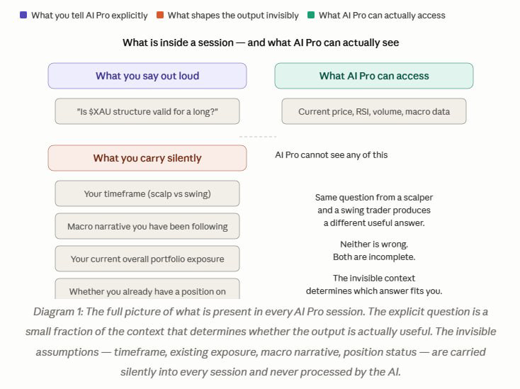This screenshot has width=520, height=389.
Task: Click the italic "Diagram 1" caption text
Action: pos(261,341)
